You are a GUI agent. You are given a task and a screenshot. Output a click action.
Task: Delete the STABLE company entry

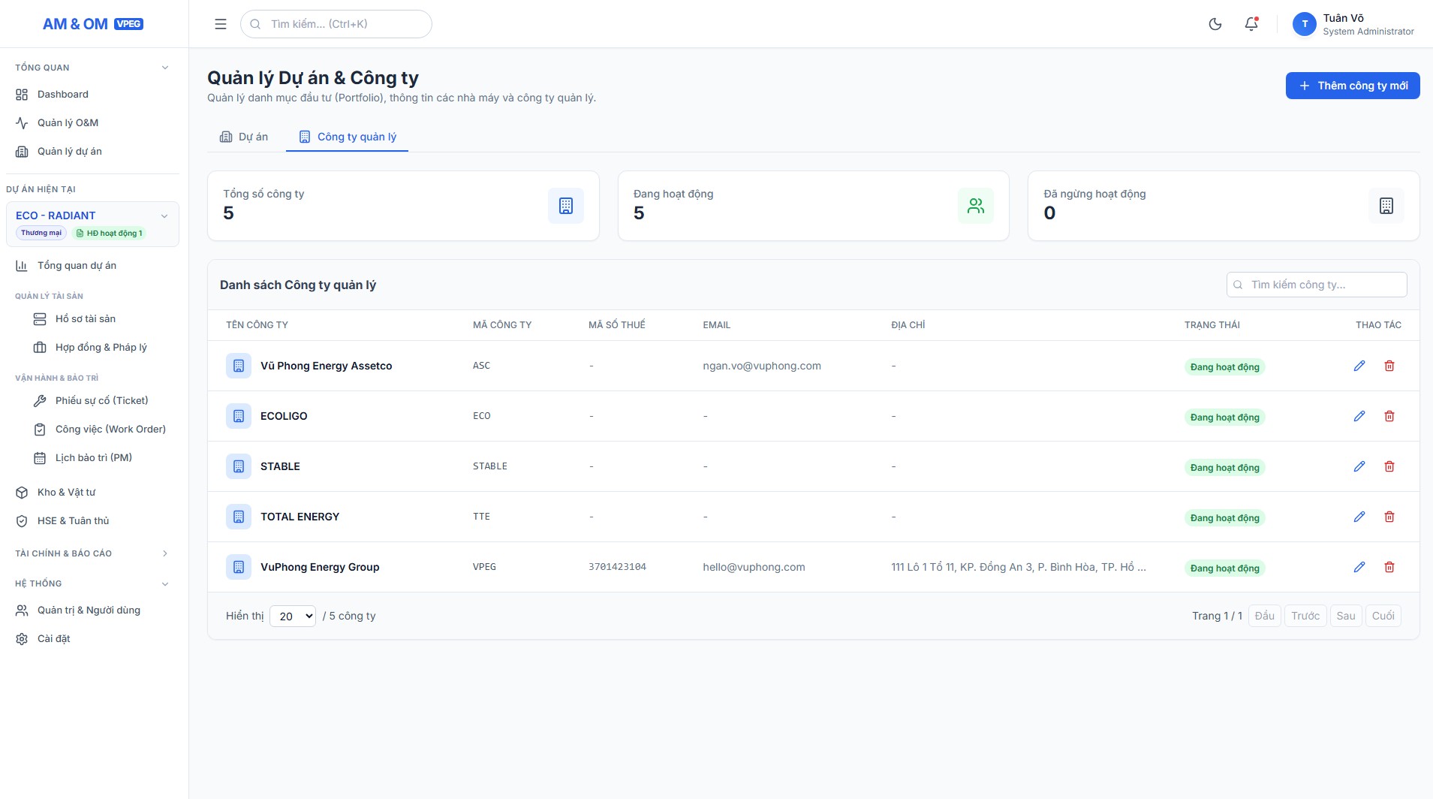pos(1389,466)
